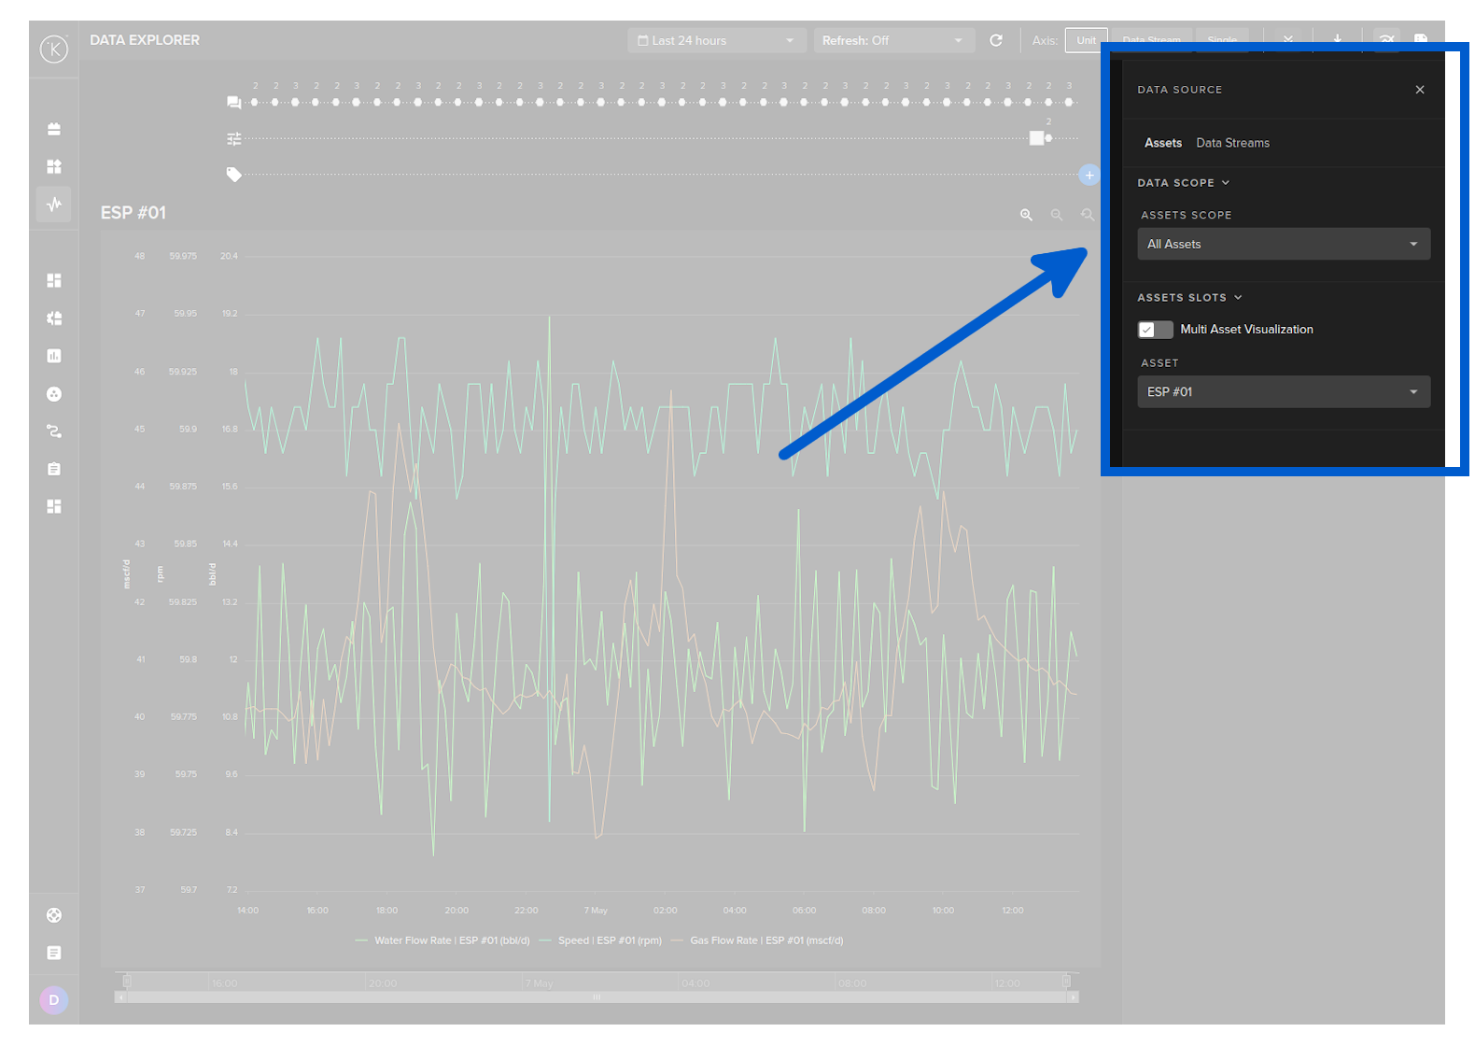Close the Data Source panel
Screen dimensions: 1475x1046
click(x=1419, y=90)
